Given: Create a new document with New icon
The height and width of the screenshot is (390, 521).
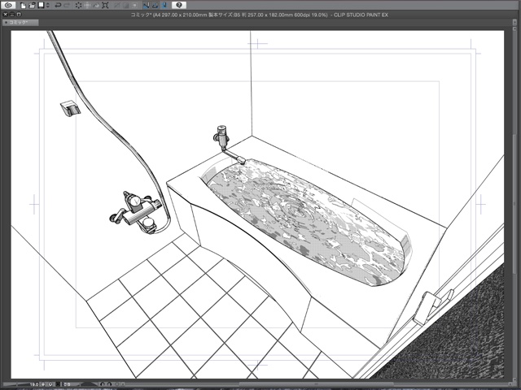Looking at the screenshot, I should coord(23,6).
